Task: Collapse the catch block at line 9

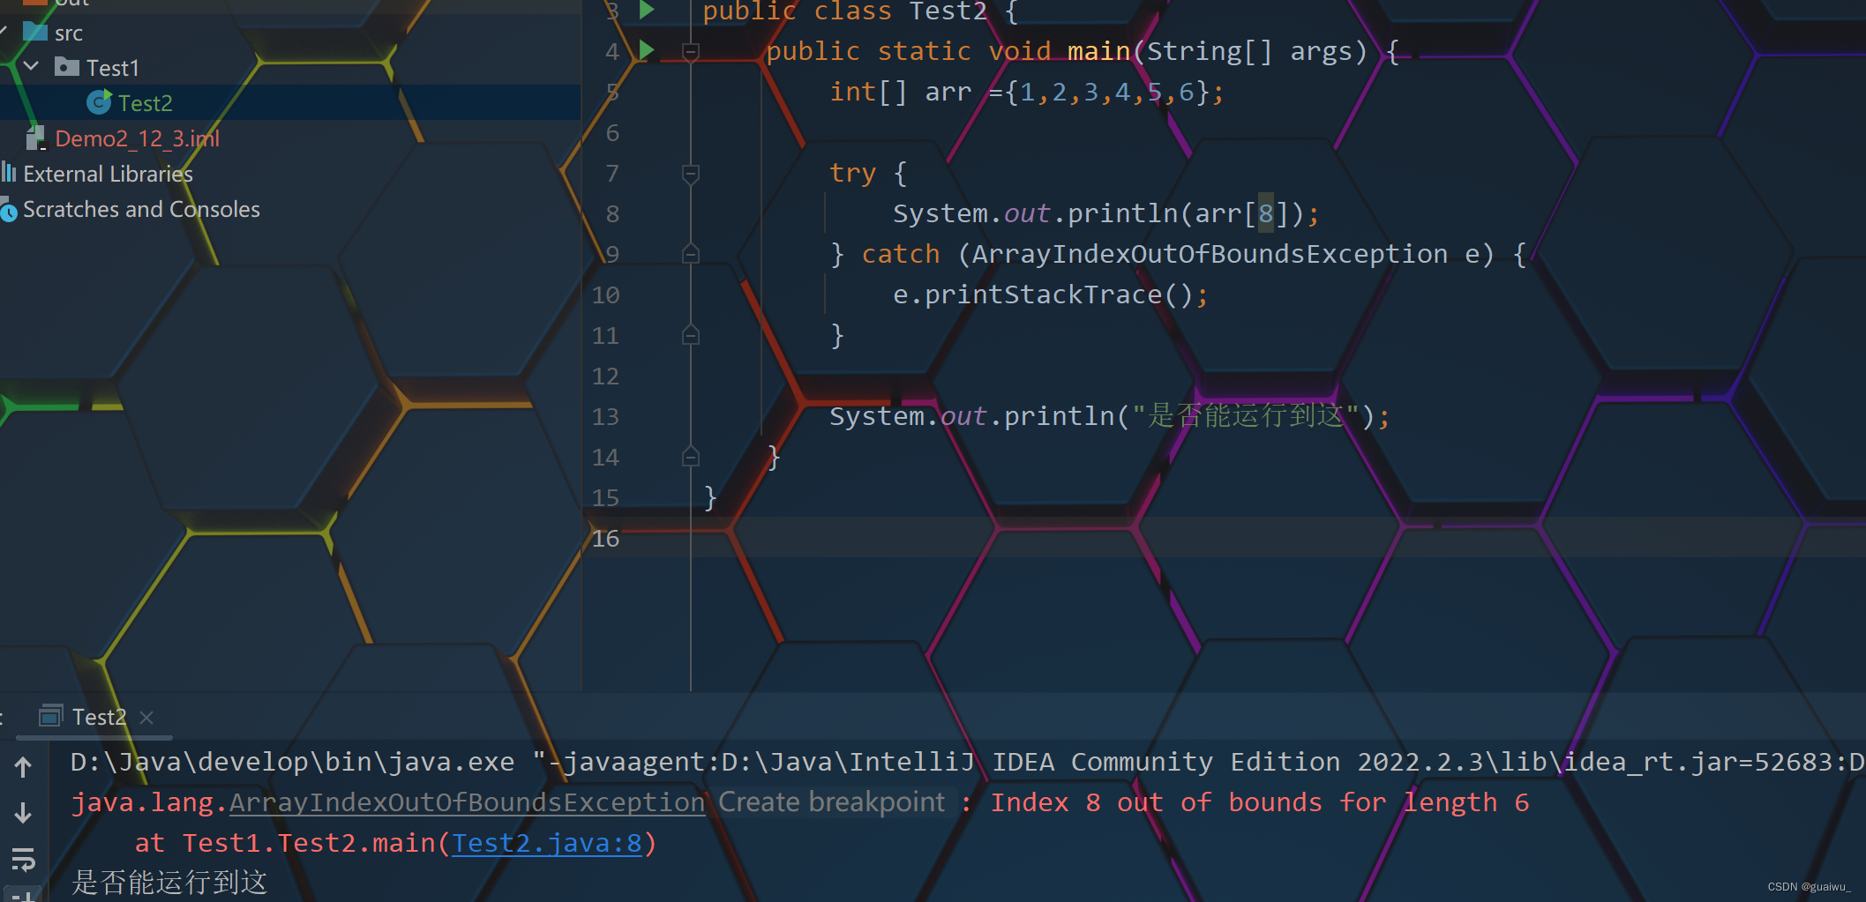Action: click(x=691, y=254)
